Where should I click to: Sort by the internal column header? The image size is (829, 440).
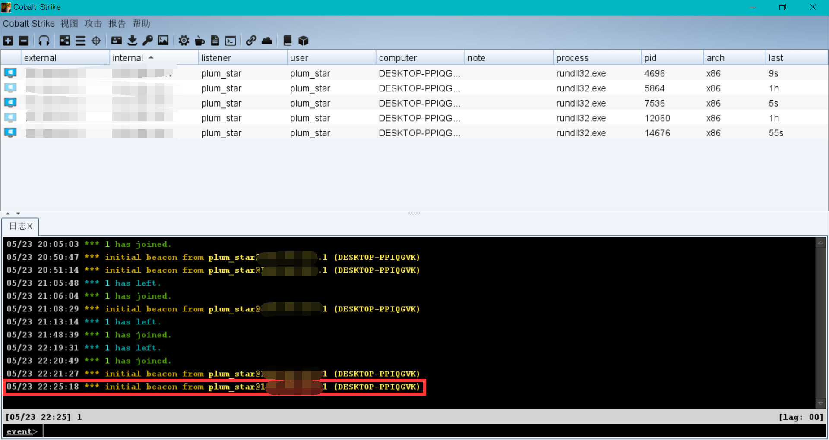coord(154,58)
